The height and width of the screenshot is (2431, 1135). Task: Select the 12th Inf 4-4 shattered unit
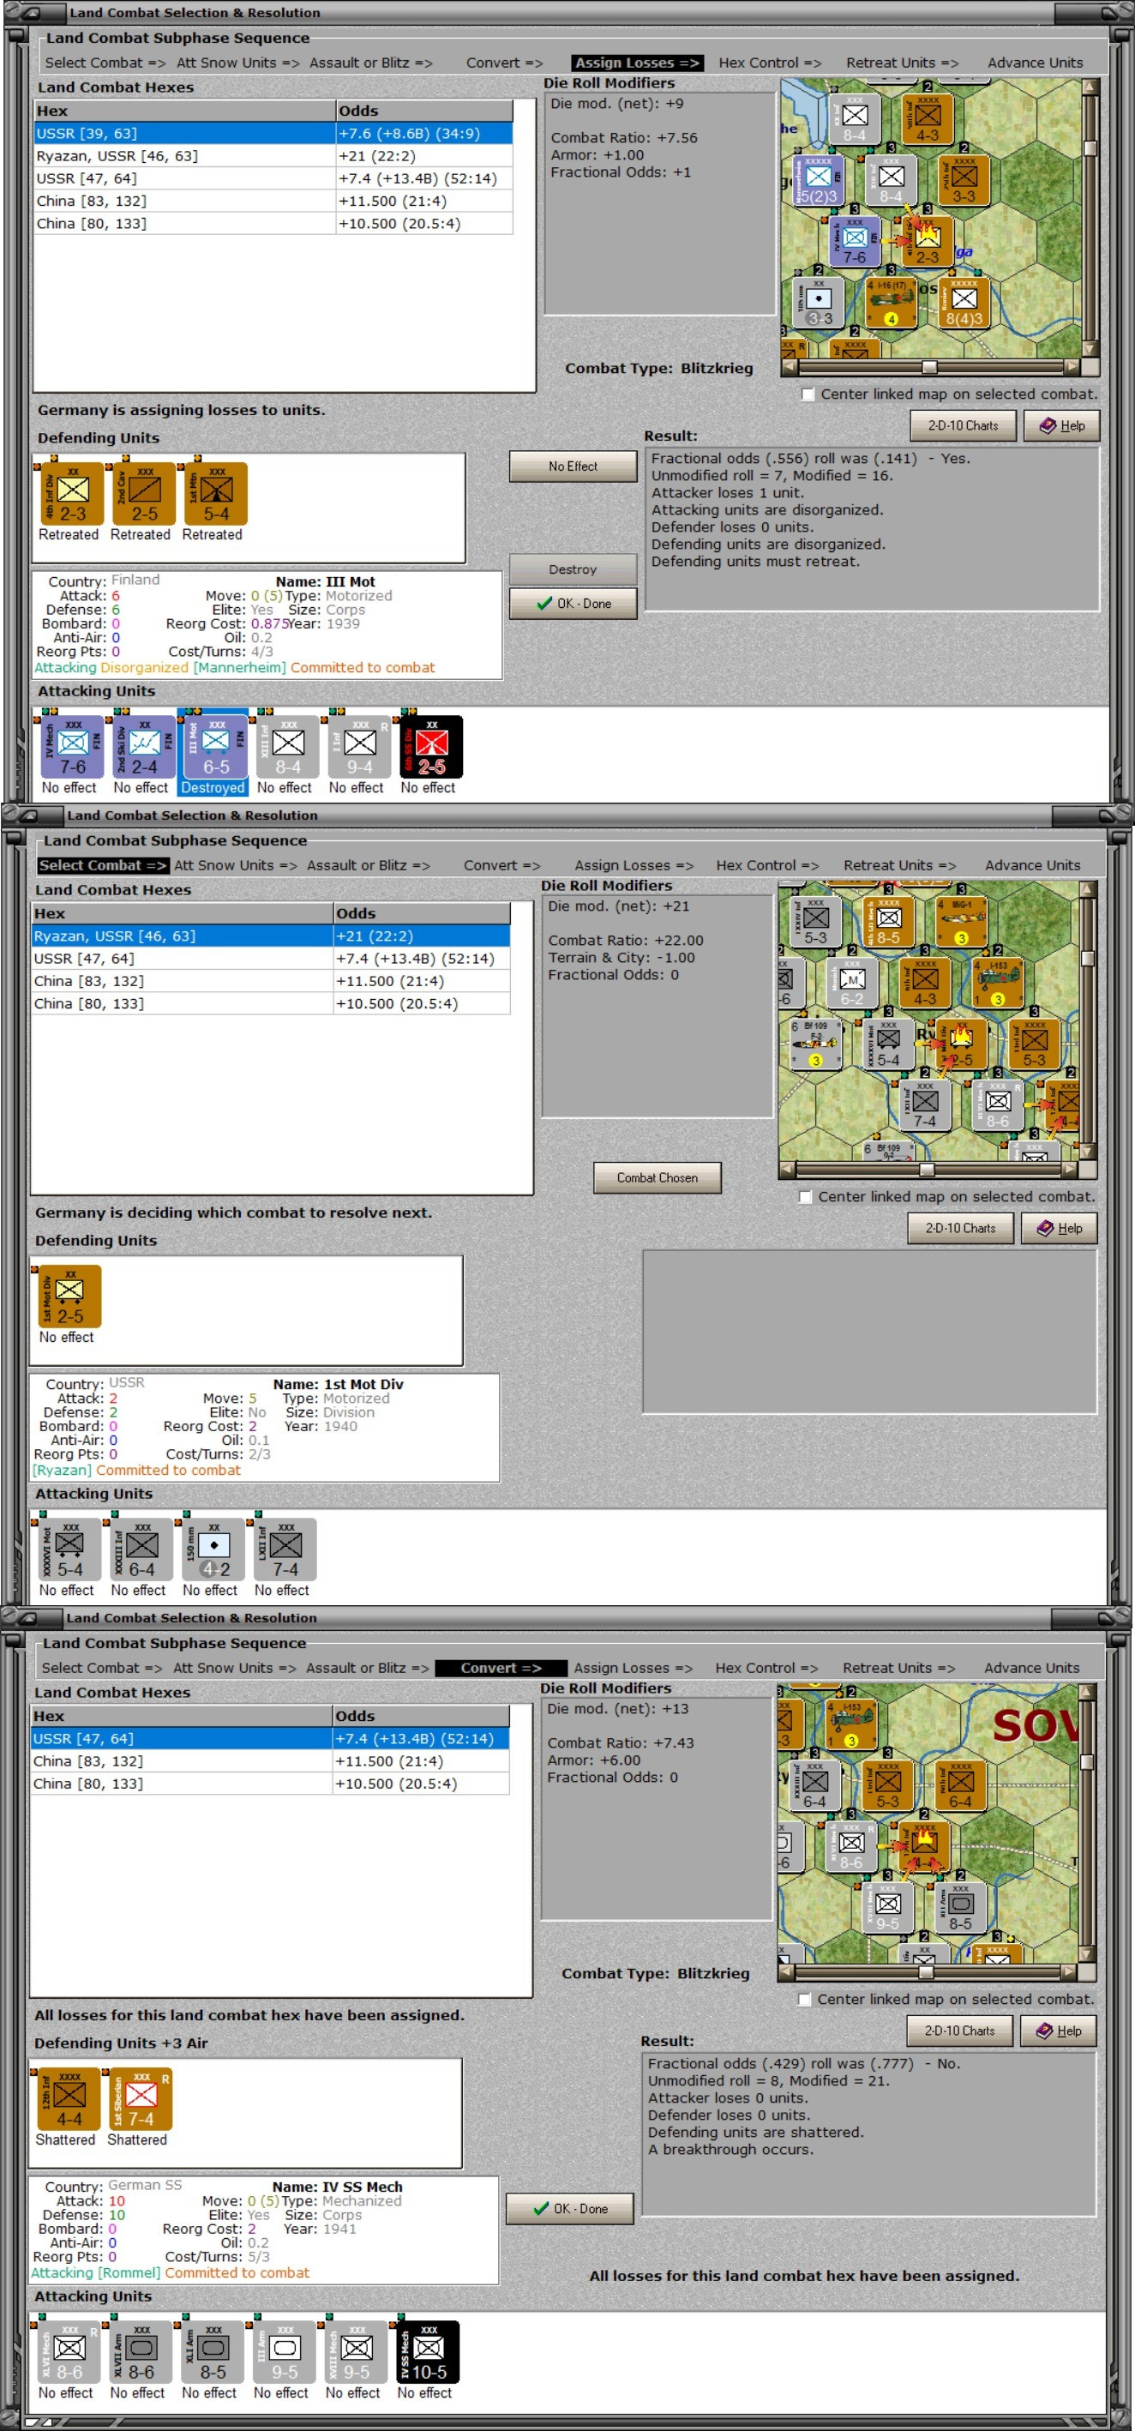pos(68,2098)
